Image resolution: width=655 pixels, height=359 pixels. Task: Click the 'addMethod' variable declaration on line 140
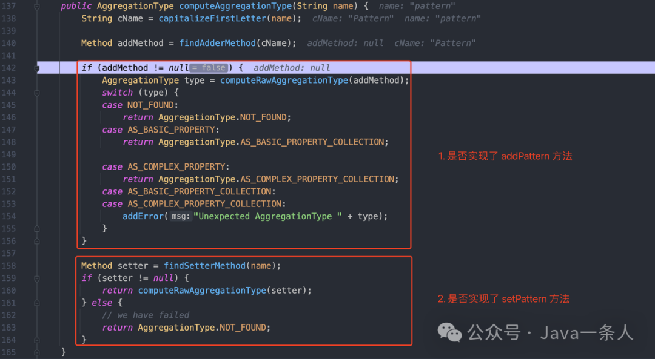tap(140, 44)
